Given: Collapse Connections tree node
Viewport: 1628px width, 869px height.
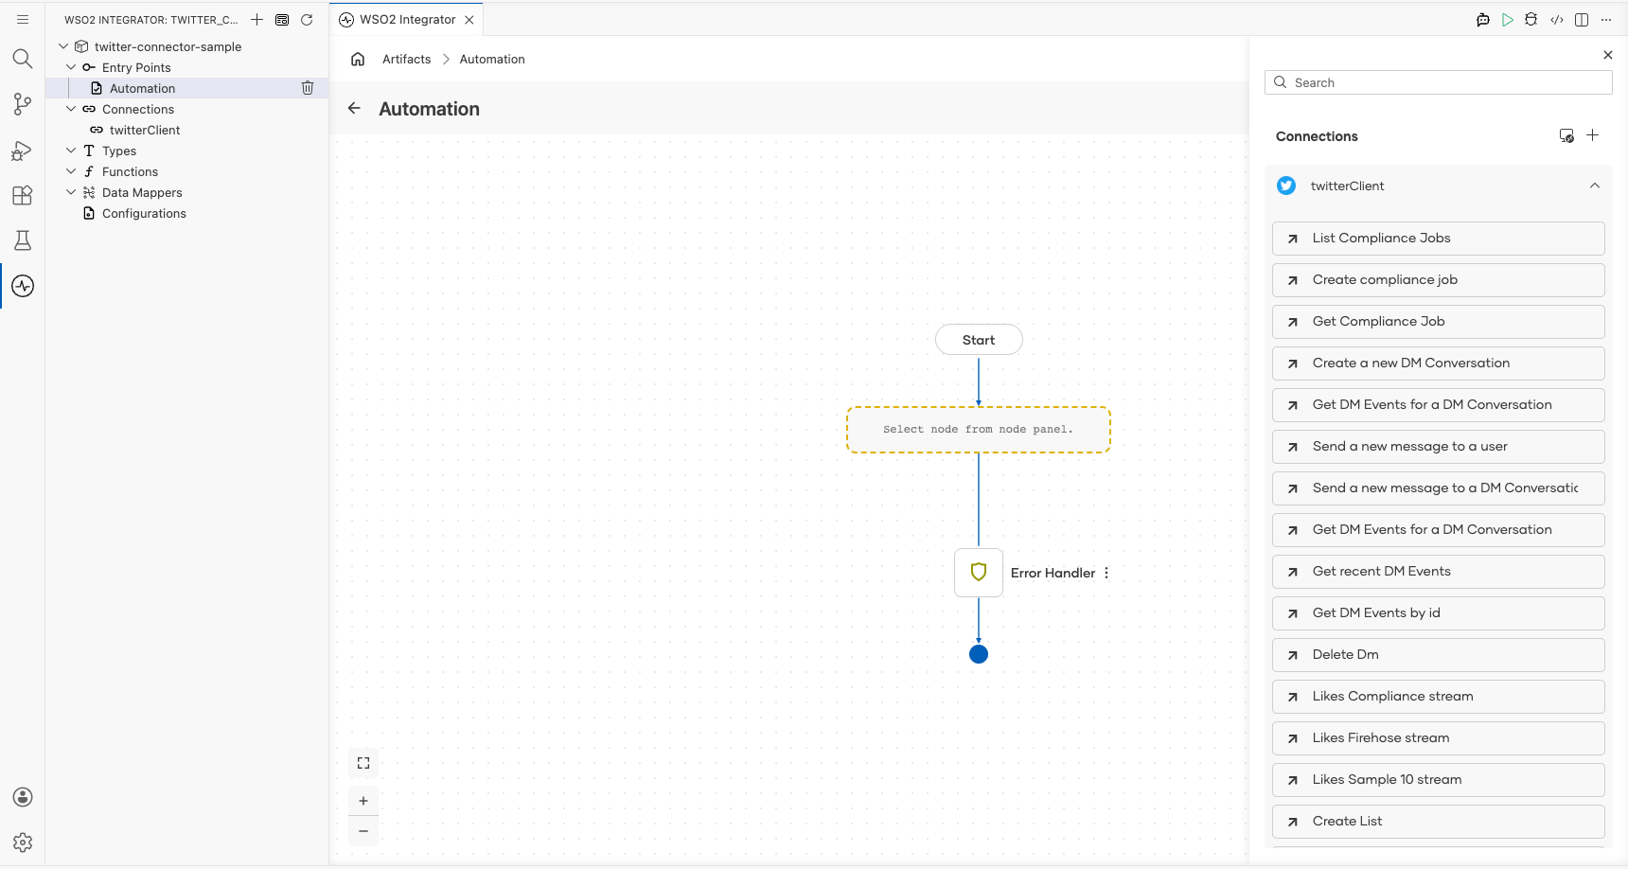Looking at the screenshot, I should (x=71, y=109).
